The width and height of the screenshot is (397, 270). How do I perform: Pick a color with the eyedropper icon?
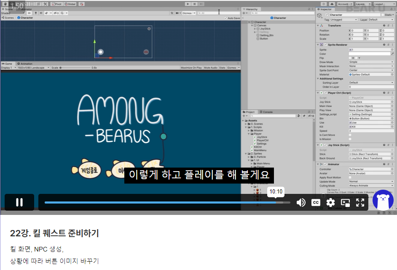click(392, 54)
